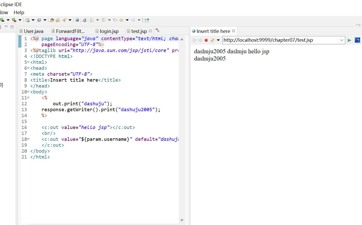The width and height of the screenshot is (362, 225).
Task: Collapse the c:out fold on line 18
Action: [x=28, y=139]
